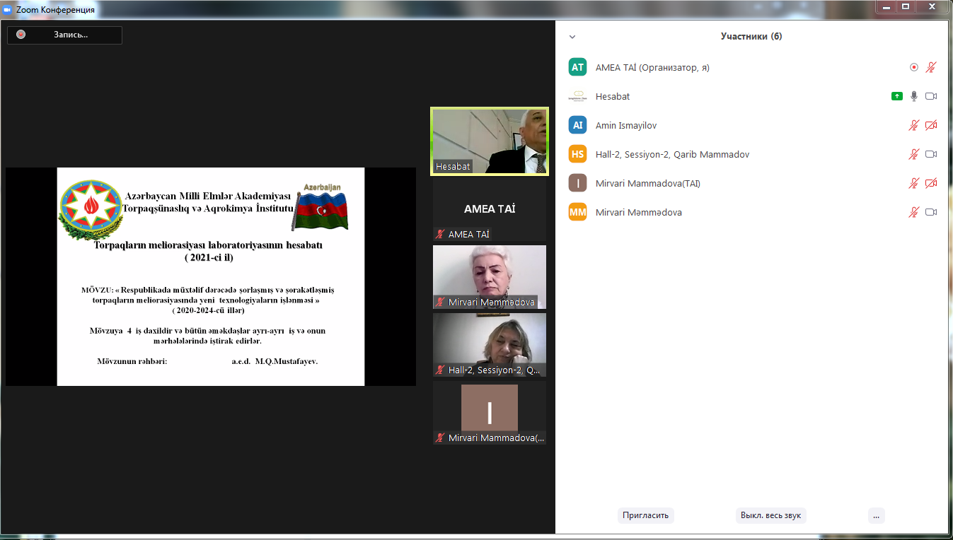The height and width of the screenshot is (540, 953).
Task: Click the Hesabat speaker video thumbnail
Action: (490, 140)
